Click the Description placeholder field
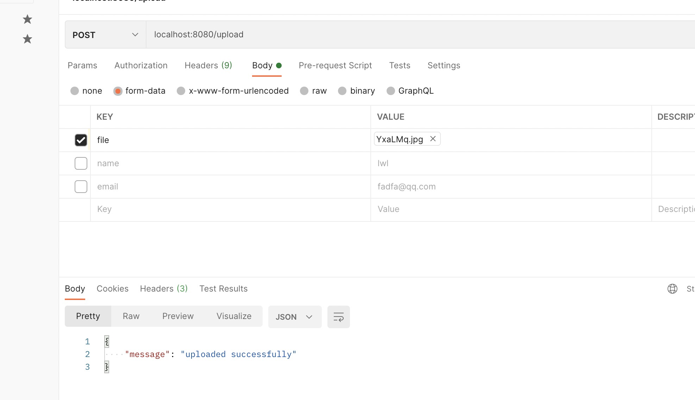The width and height of the screenshot is (695, 400). coord(674,209)
